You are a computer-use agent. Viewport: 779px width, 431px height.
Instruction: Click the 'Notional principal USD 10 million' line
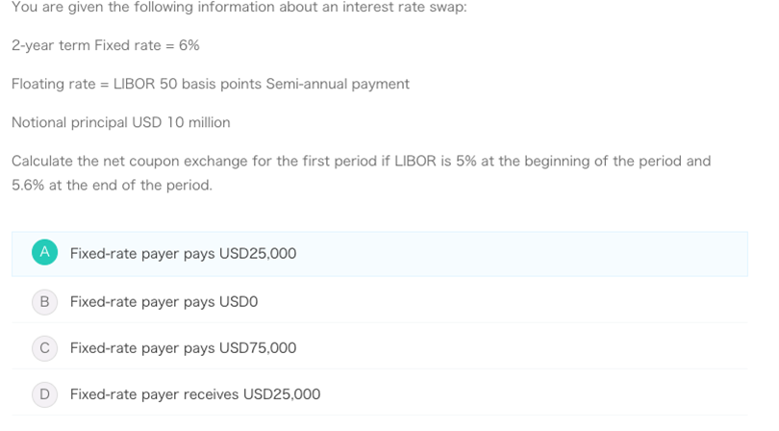(x=121, y=122)
